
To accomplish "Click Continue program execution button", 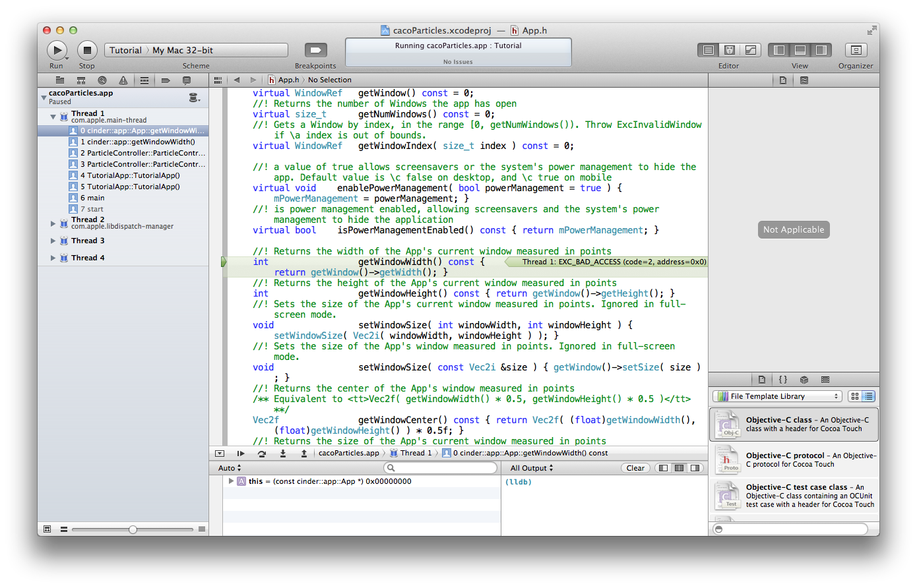I will point(241,454).
